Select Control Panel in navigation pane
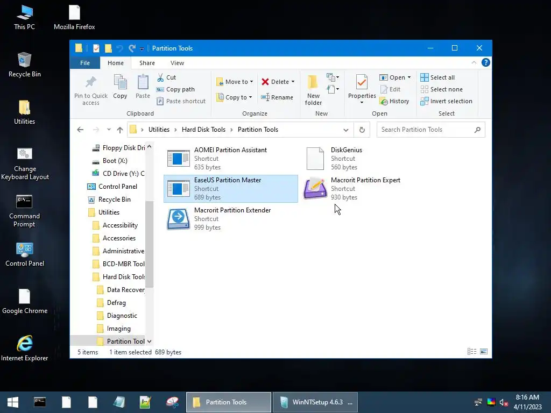551x413 pixels. tap(112, 187)
